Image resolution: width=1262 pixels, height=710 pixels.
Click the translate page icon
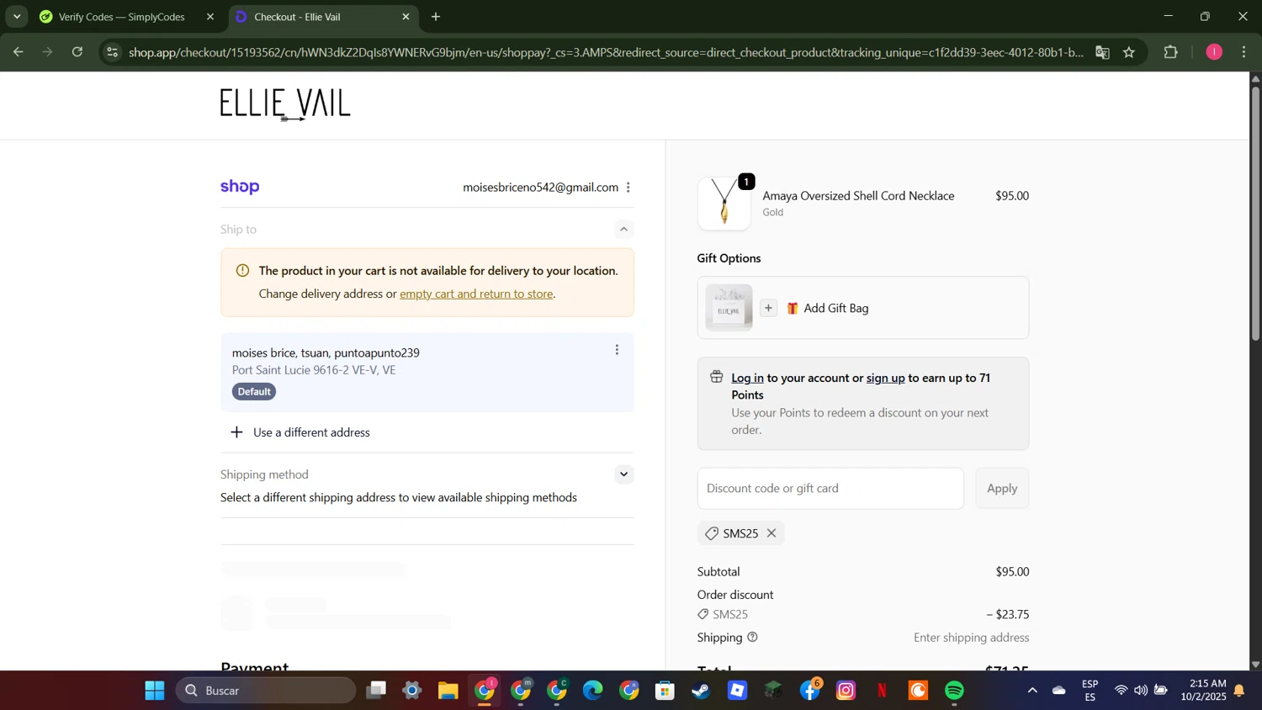[x=1102, y=52]
